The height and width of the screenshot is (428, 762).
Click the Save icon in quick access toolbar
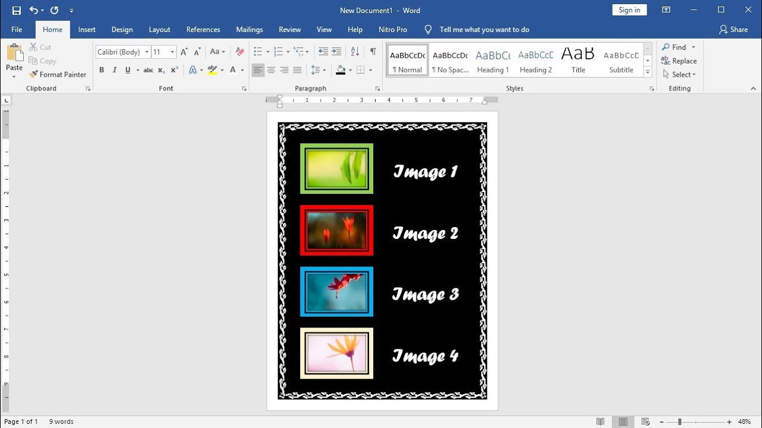16,10
